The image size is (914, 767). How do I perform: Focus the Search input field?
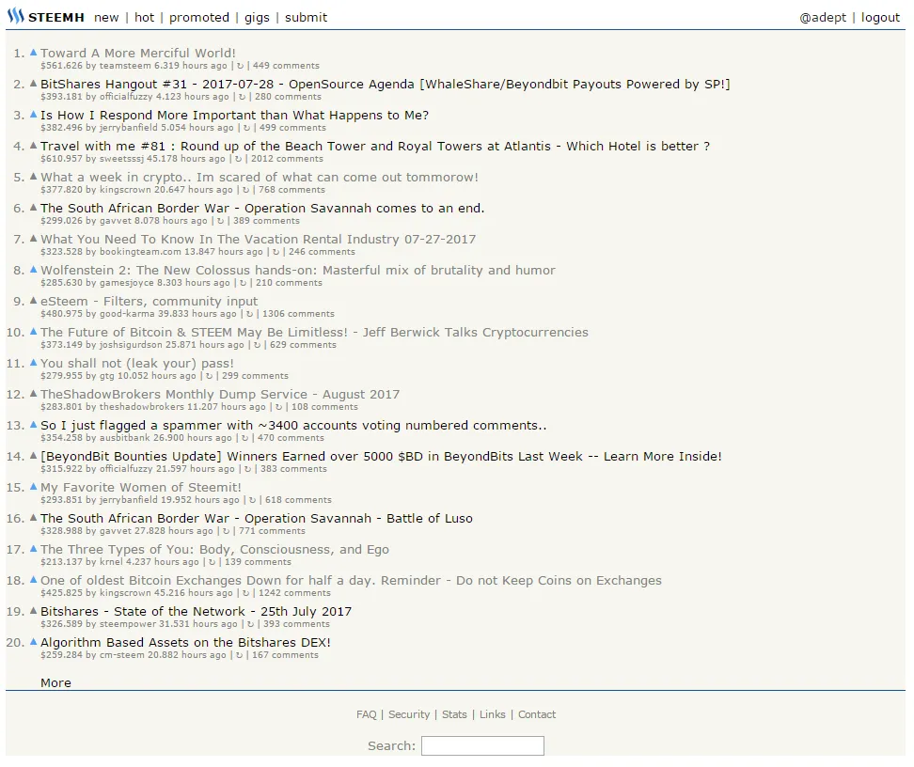482,745
